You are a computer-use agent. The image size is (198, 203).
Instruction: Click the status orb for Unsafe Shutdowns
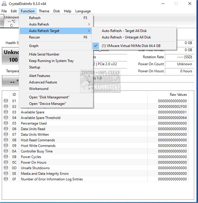coord(6,168)
